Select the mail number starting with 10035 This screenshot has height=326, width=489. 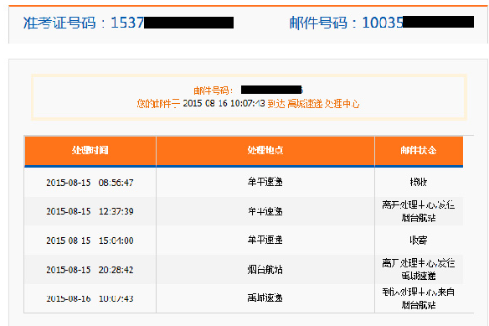click(418, 23)
